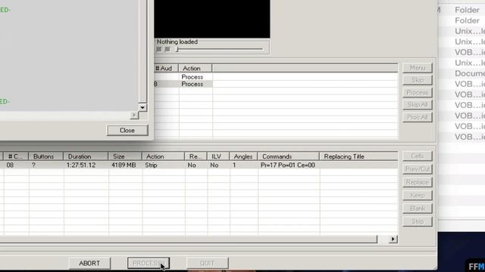Click the # Aud column header
Viewport: 485px width, 272px height.
tap(166, 68)
